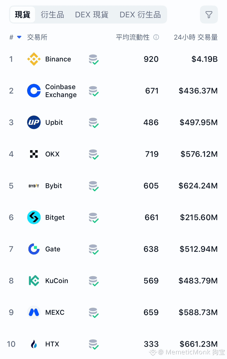The height and width of the screenshot is (359, 227).
Task: Click the Binance logo icon
Action: coord(34,59)
